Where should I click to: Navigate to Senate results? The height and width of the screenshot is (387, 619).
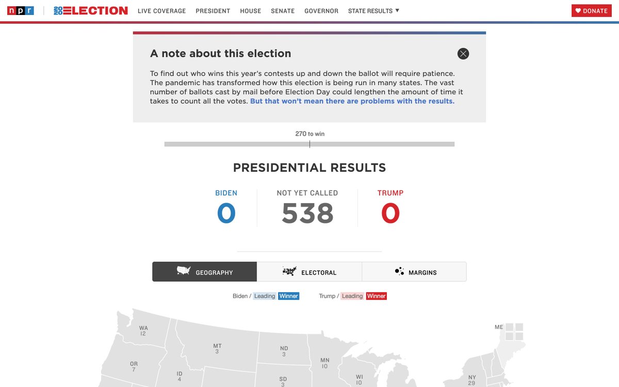coord(283,11)
